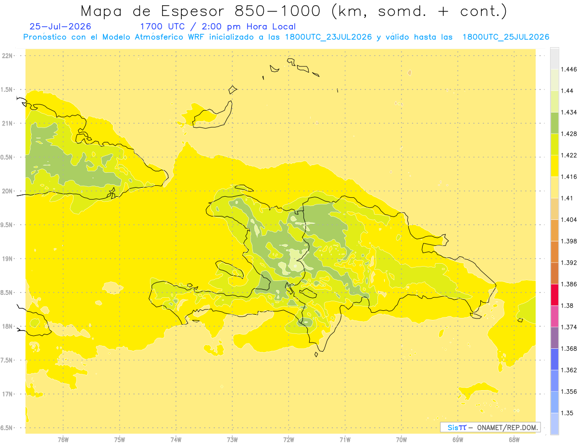Click the colorbar value '1.398'

(570, 241)
